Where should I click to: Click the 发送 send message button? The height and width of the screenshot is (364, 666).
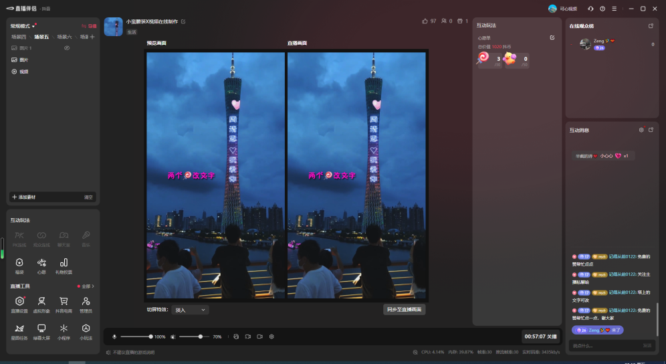coord(647,346)
